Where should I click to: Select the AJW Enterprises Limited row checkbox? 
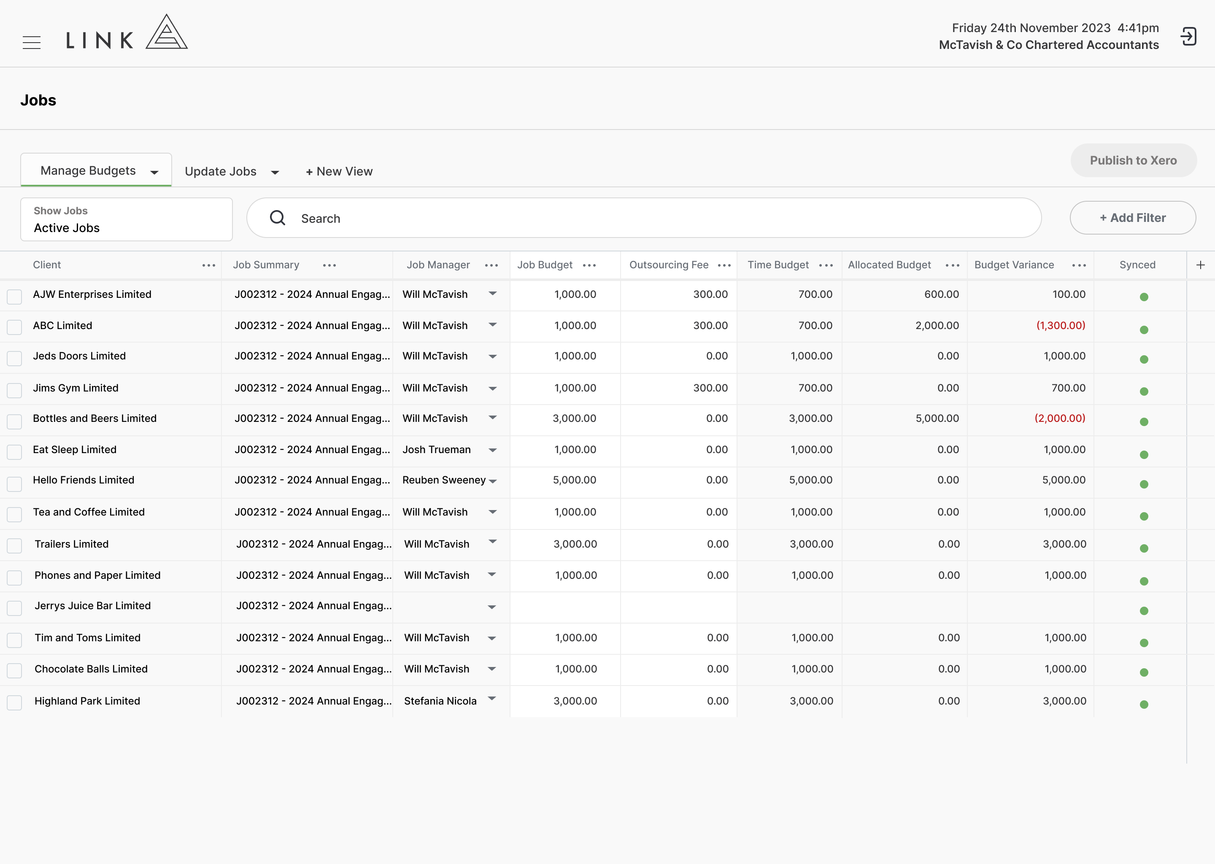coord(14,296)
